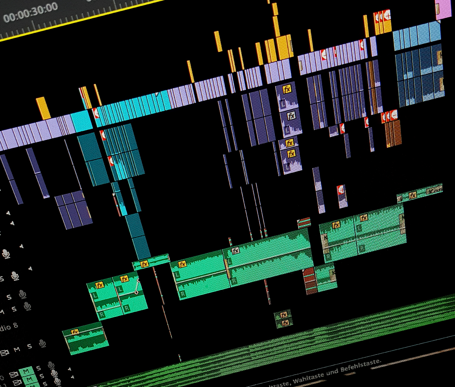Click the small triangle arrow above the topmost microphone

[x=22, y=247]
